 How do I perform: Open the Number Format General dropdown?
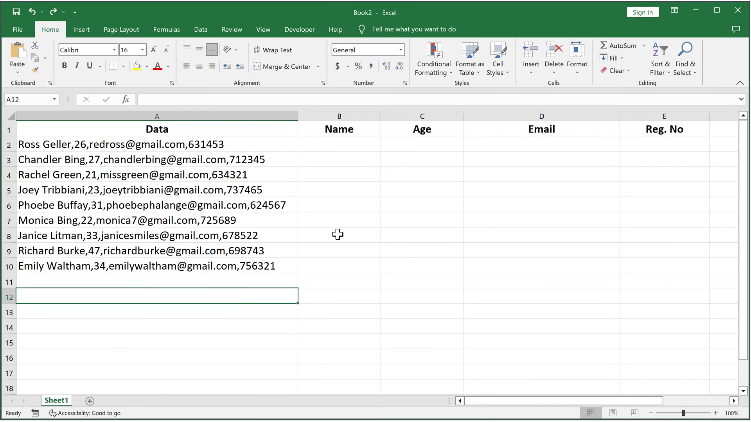coord(401,50)
